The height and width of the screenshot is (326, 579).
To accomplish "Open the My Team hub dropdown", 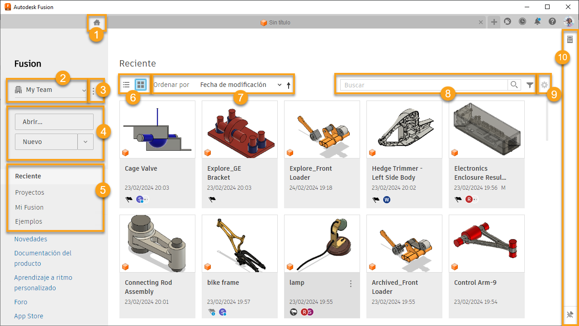I will [51, 90].
